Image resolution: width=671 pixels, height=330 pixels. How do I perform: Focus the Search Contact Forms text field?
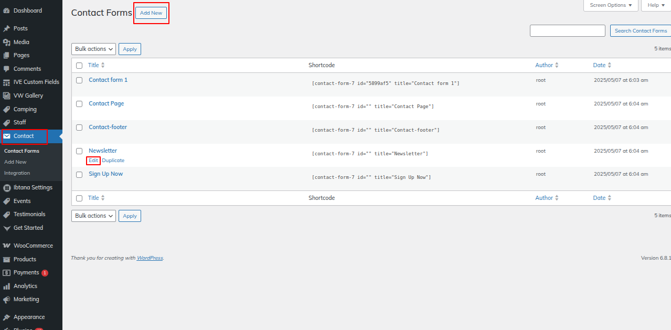567,31
